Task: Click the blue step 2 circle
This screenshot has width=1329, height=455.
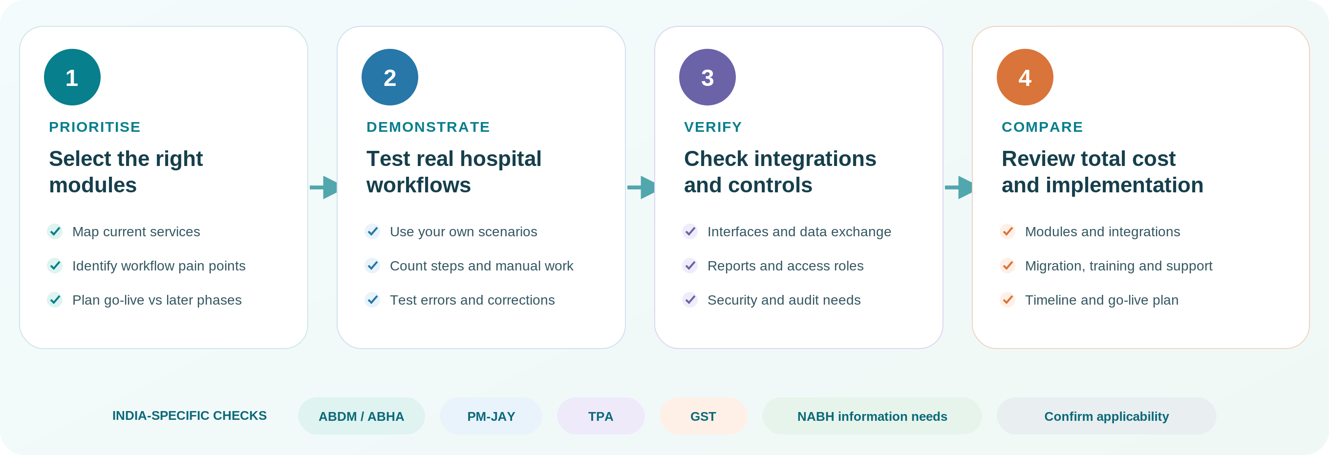Action: pyautogui.click(x=389, y=77)
